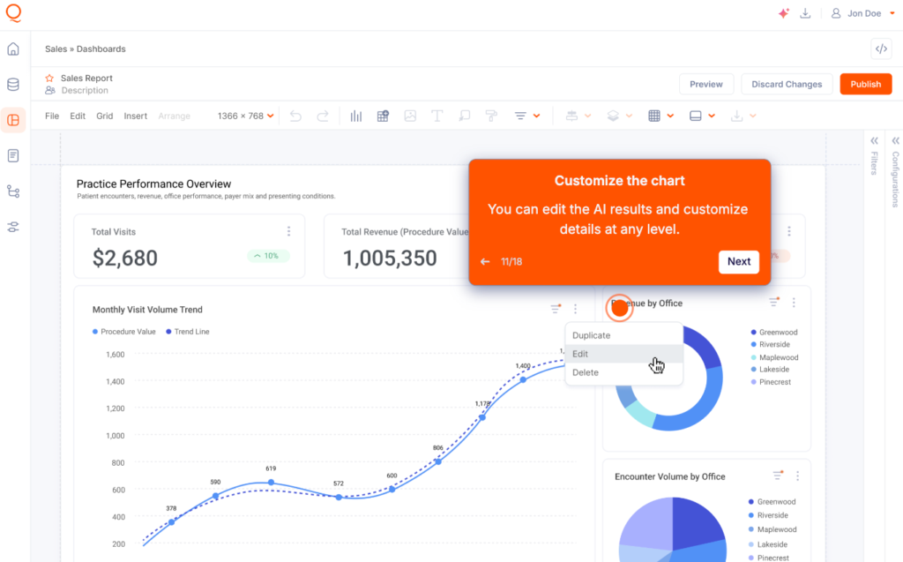
Task: Open the Insert menu
Action: click(x=135, y=116)
